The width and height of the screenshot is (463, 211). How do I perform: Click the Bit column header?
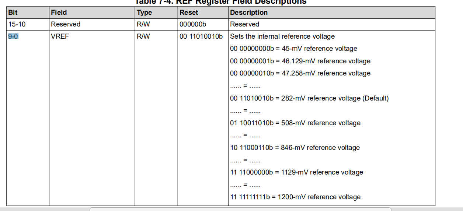[13, 13]
